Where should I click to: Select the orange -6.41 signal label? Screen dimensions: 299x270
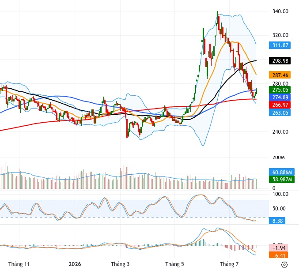coord(278,255)
